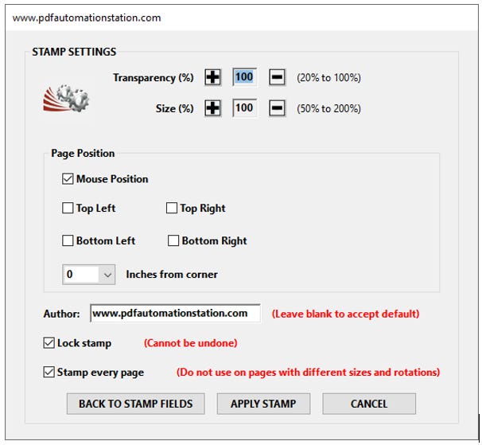Tick the Bottom Left checkbox
The width and height of the screenshot is (482, 445).
tap(68, 240)
